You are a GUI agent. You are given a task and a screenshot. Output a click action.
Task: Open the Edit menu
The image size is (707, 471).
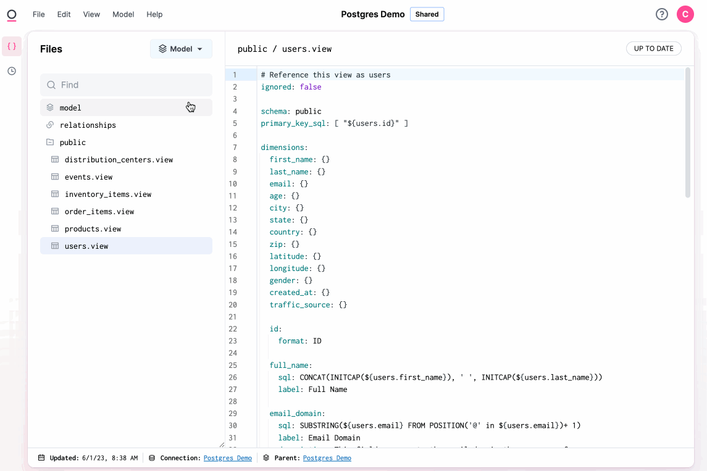64,14
